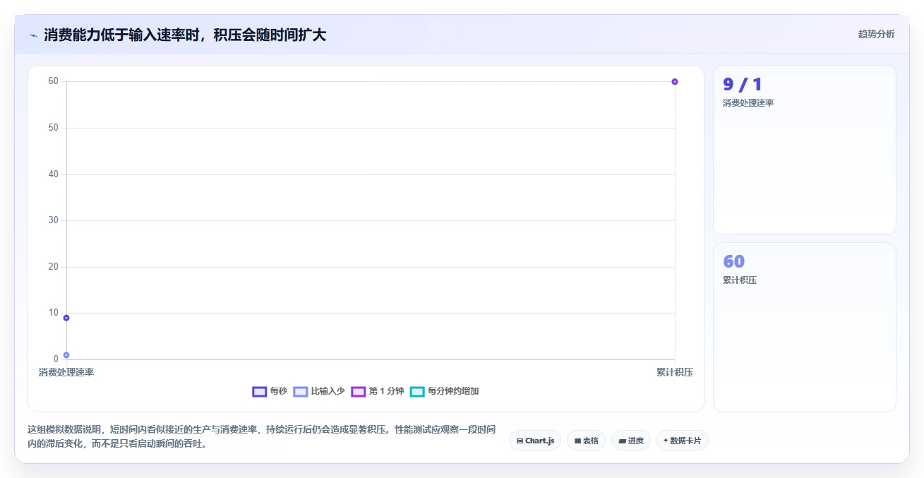Click the icon inside the 进度 tag
This screenshot has height=478, width=924.
pos(622,441)
